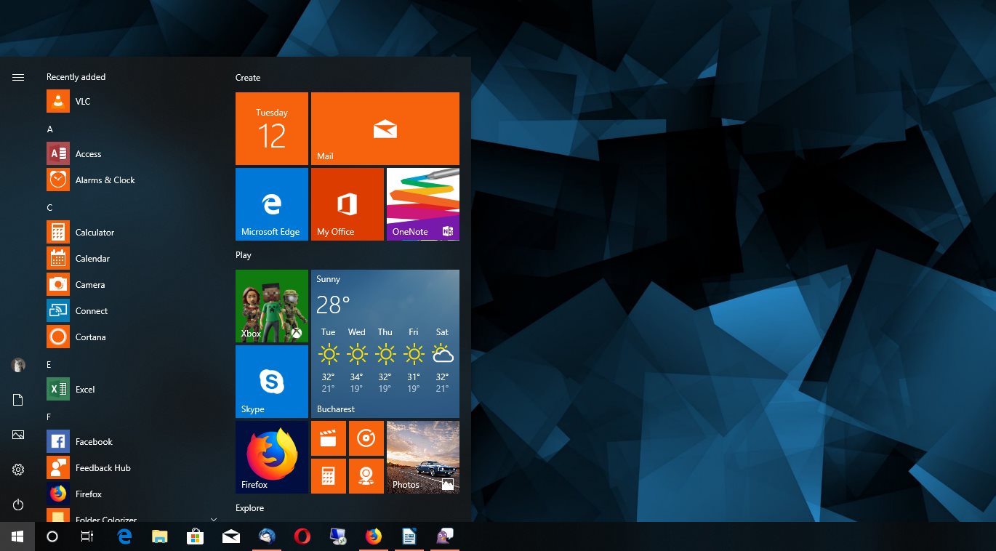Open Opera from the taskbar
The width and height of the screenshot is (996, 551).
click(302, 536)
